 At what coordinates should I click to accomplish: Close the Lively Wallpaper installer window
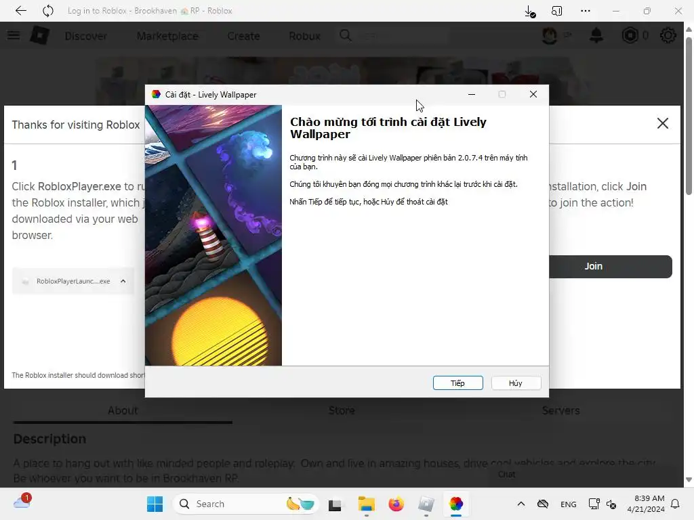click(x=533, y=94)
